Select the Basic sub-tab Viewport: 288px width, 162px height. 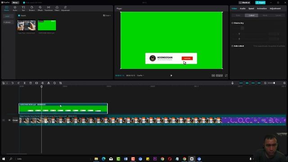click(238, 15)
